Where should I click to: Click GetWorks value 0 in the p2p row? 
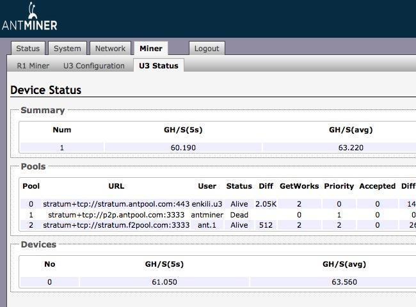300,215
